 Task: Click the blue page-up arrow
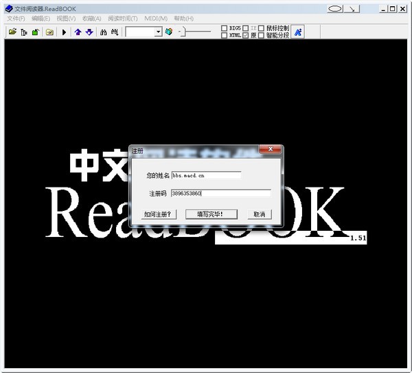tap(78, 32)
